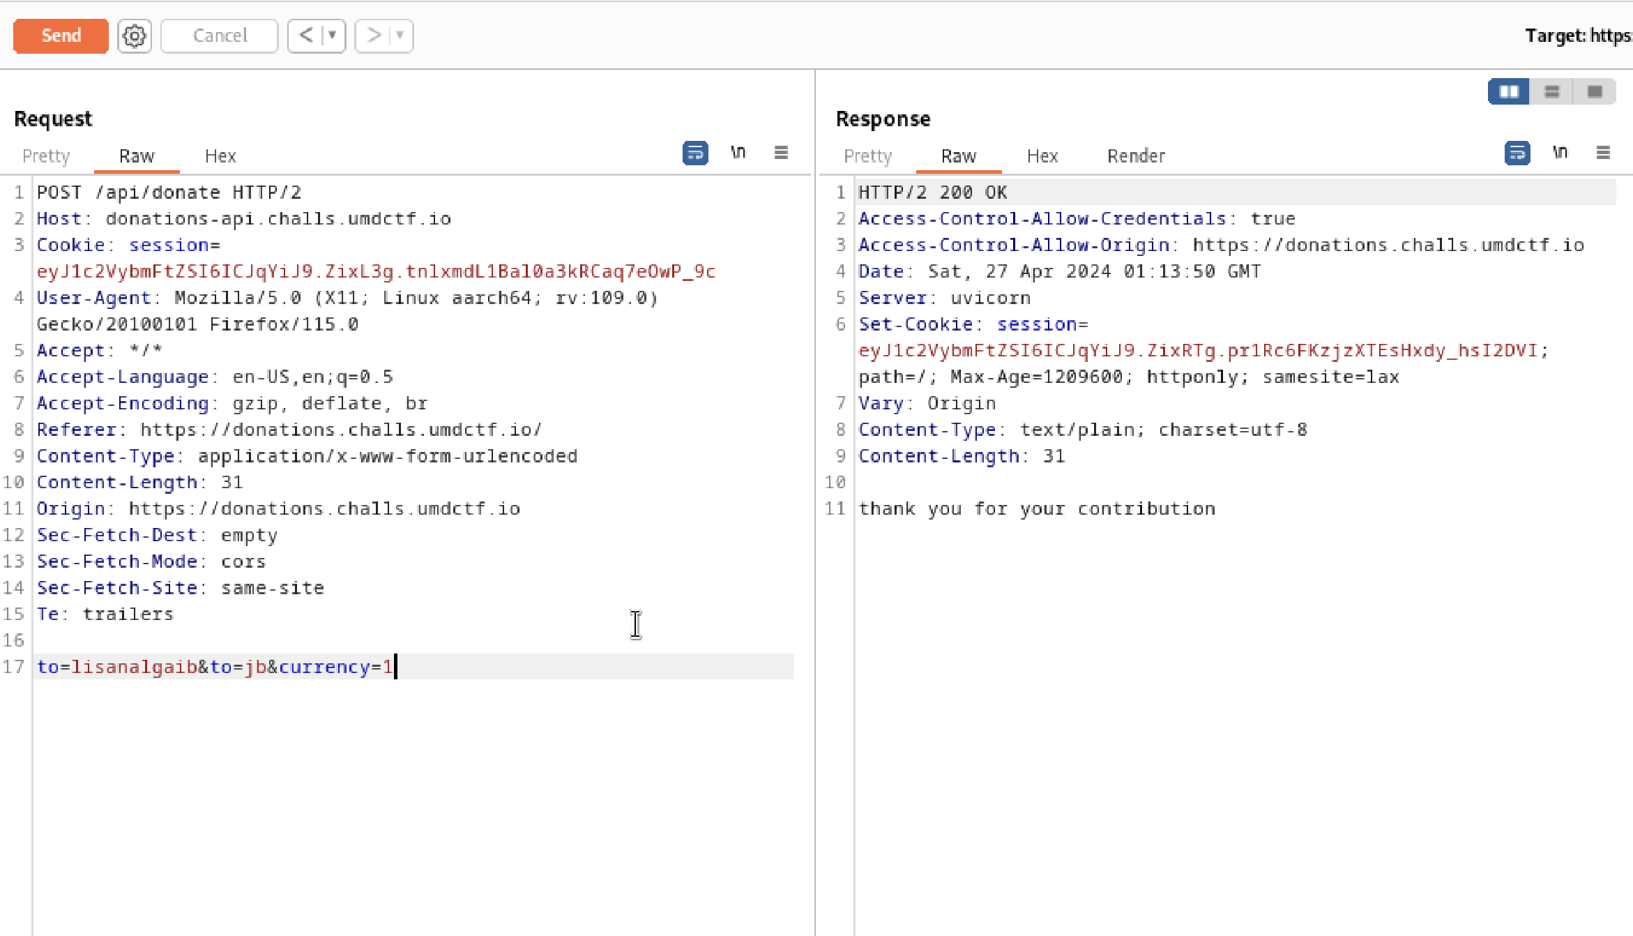This screenshot has width=1633, height=936.
Task: Switch Request view to Pretty tab
Action: (46, 156)
